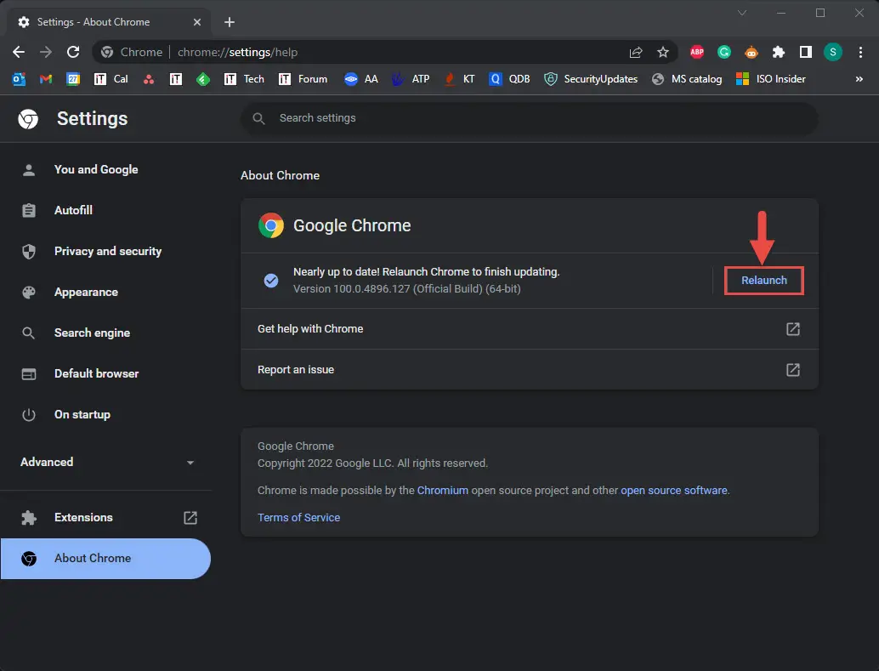Image resolution: width=879 pixels, height=671 pixels.
Task: Open Chrome's three-dot menu
Action: tap(860, 52)
